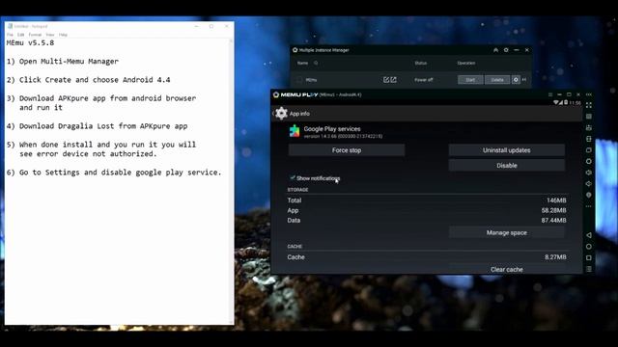Click the Google Play services app icon

295,131
